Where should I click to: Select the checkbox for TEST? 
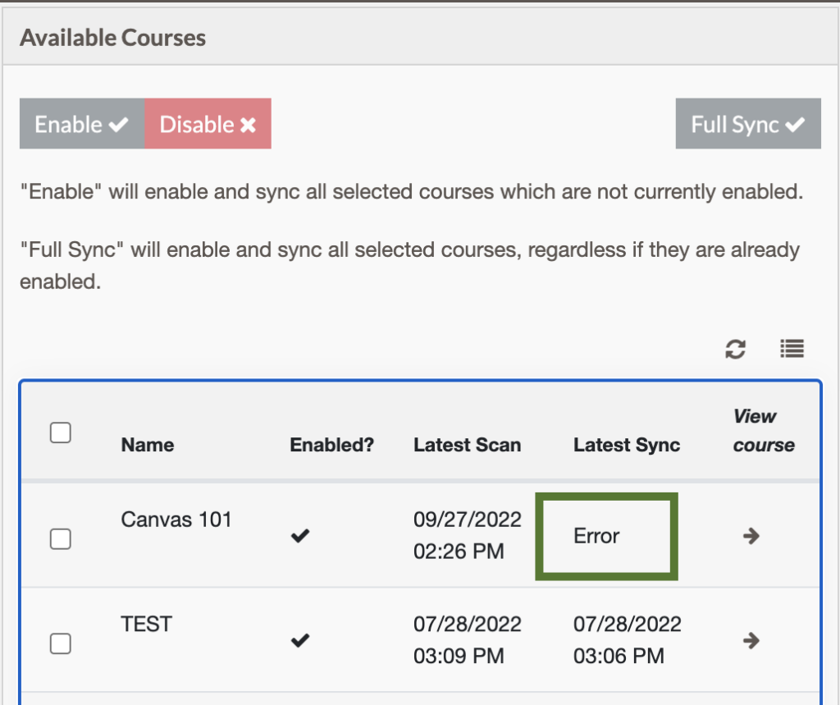(x=60, y=644)
